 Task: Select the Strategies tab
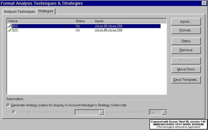[x=46, y=11]
